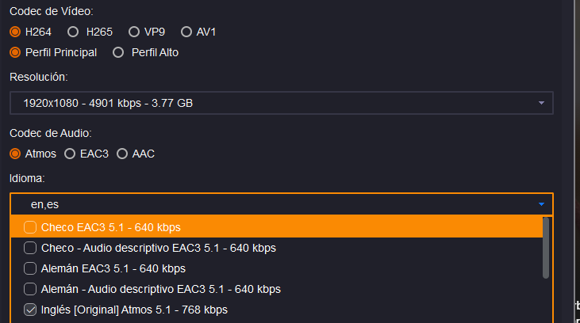Switch to Perfil Alto profile
The height and width of the screenshot is (323, 580).
[x=118, y=53]
